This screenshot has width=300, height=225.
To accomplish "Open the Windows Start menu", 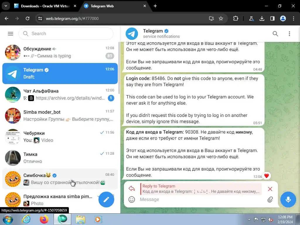I will coord(8,219).
